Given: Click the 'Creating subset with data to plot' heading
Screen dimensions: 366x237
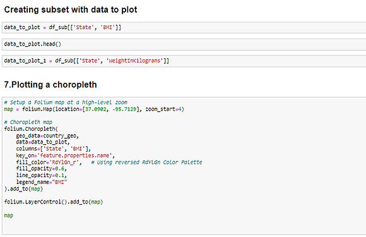Looking at the screenshot, I should [71, 9].
